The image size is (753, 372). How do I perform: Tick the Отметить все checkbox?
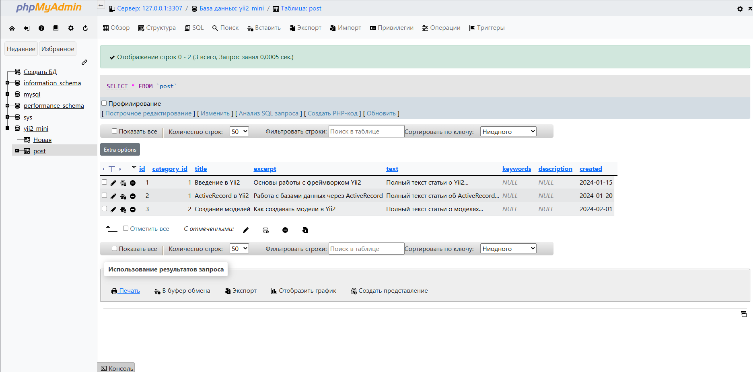click(126, 228)
